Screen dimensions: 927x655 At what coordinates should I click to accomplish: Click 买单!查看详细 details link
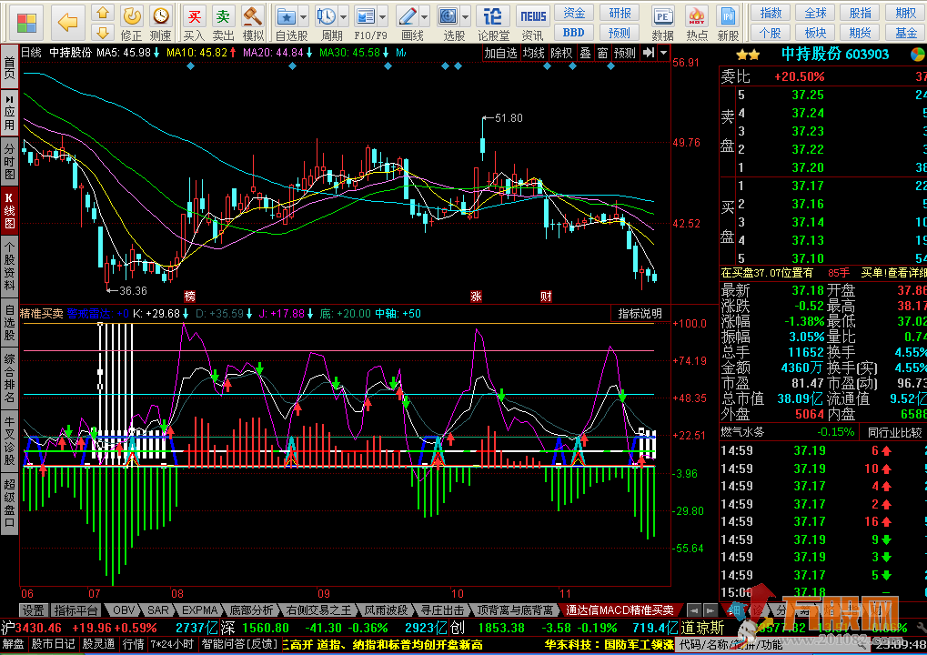894,273
